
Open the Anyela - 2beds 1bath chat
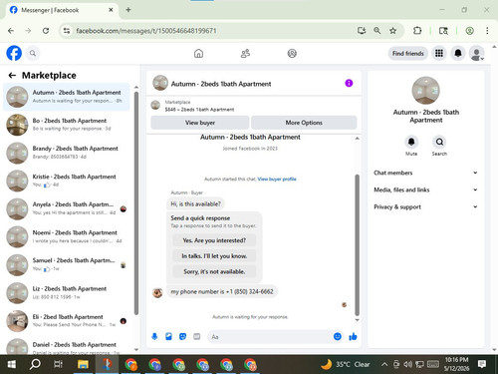67,208
